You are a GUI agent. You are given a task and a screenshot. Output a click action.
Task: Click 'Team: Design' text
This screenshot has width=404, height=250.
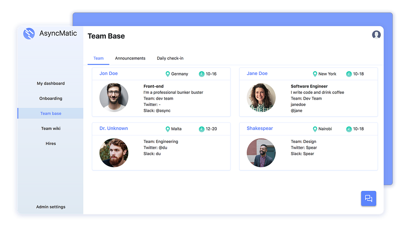[303, 142]
